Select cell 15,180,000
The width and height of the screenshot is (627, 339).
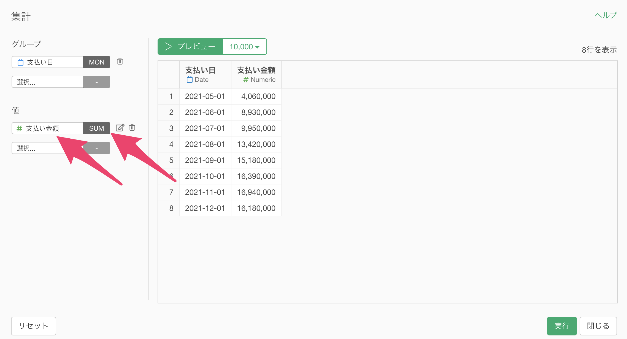click(256, 160)
